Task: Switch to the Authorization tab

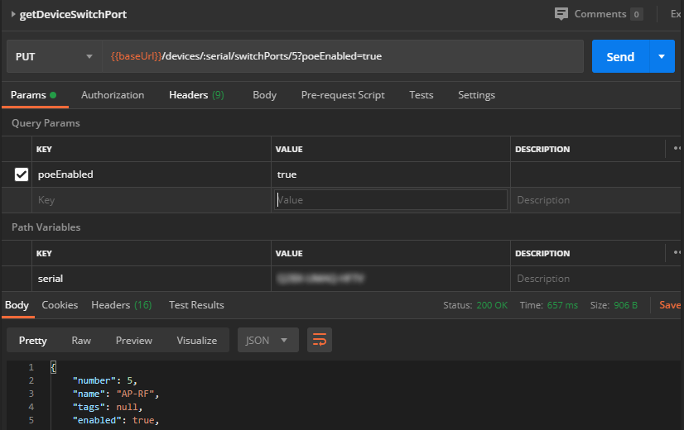Action: tap(113, 95)
